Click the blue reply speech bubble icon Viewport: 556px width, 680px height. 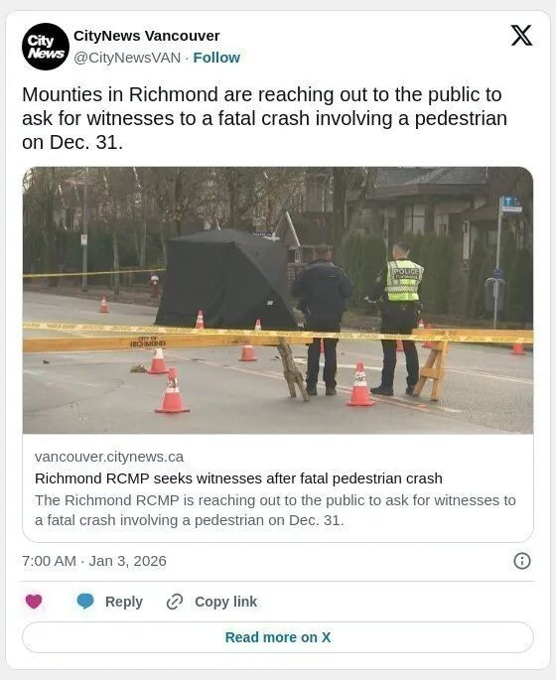pos(85,602)
